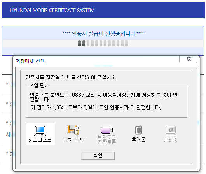The height and width of the screenshot is (174, 206).
Task: Confirm selection with the 확인 button
Action: [x=98, y=156]
